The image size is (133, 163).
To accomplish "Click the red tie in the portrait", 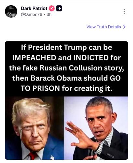I will (32, 156).
